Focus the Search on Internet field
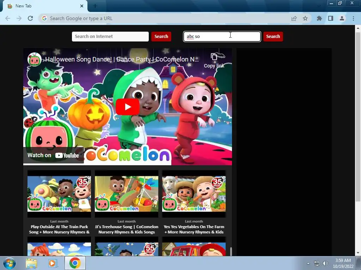Screen dimensions: 361x270 point(110,37)
